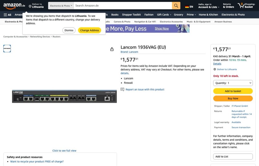This screenshot has height=166, width=259.
Task: Click the search magnifier button
Action: [176, 5]
